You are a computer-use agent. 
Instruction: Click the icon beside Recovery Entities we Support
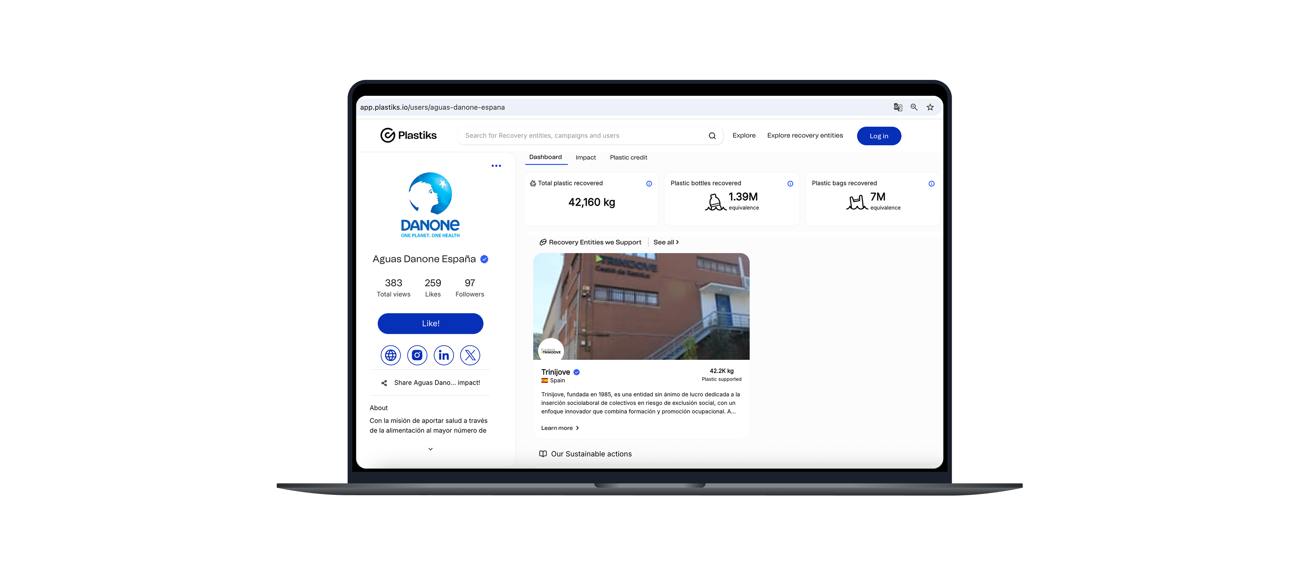[543, 242]
